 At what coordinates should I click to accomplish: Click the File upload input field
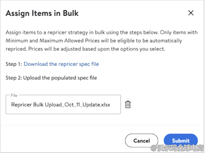(63, 104)
